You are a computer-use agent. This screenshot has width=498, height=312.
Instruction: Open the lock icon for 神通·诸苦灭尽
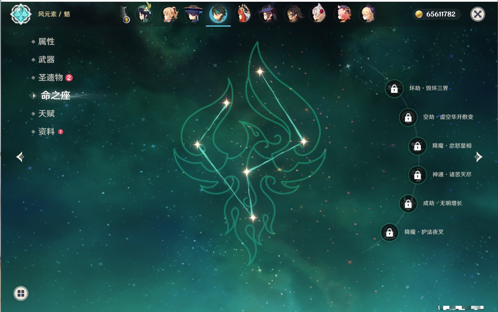tap(417, 175)
